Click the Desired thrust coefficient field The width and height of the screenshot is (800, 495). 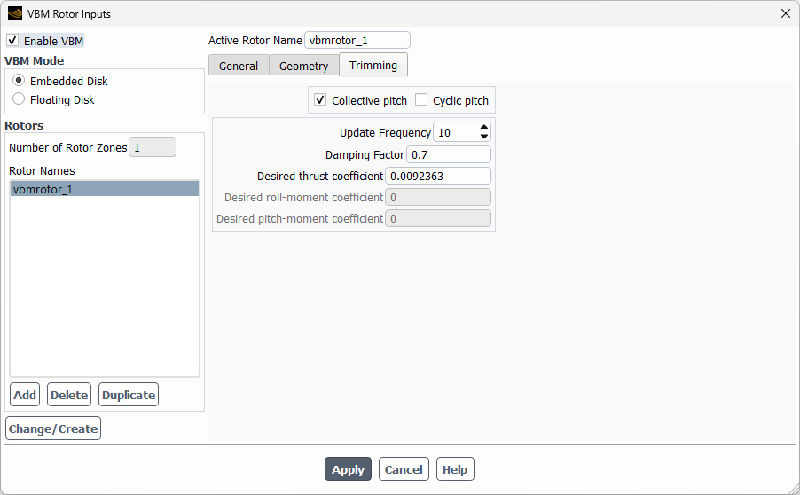438,176
